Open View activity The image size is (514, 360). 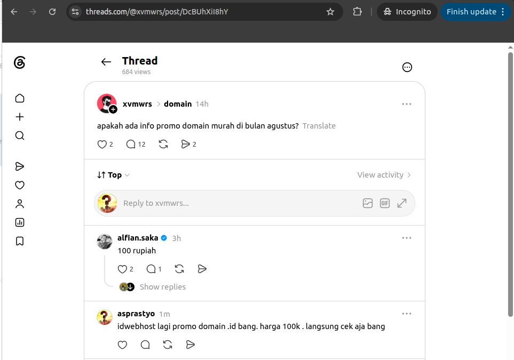[x=384, y=175]
